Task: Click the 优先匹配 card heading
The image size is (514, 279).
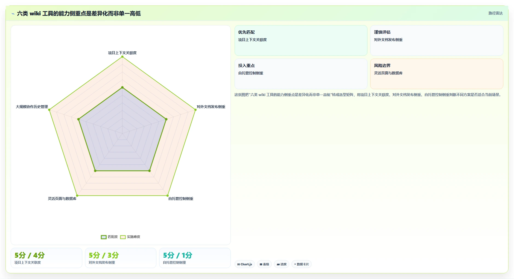Action: 246,32
